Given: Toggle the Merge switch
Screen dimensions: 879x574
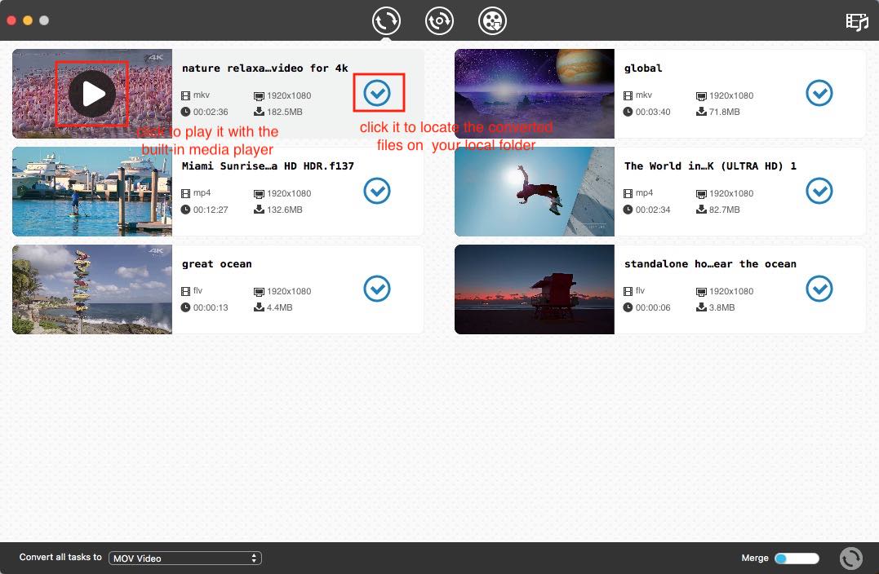Looking at the screenshot, I should coord(796,559).
